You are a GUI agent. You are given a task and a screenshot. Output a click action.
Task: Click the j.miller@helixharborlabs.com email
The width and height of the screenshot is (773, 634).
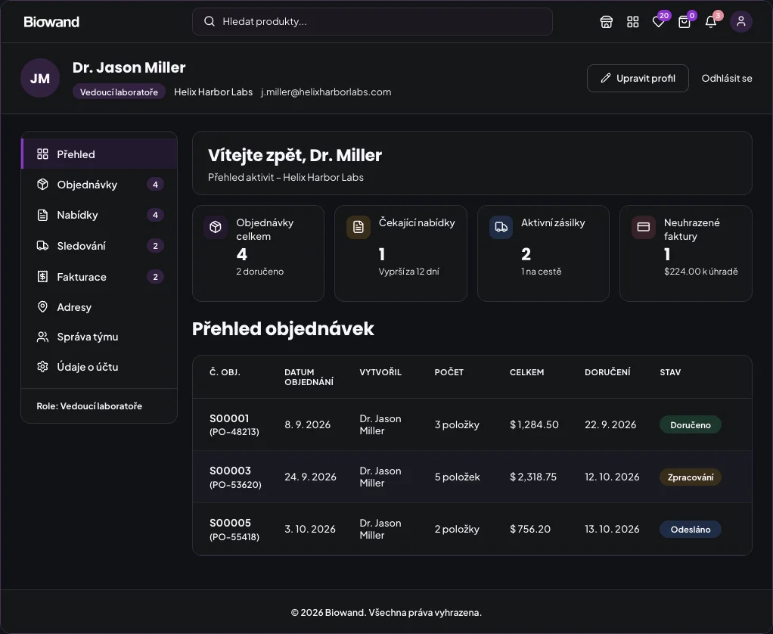click(x=326, y=92)
